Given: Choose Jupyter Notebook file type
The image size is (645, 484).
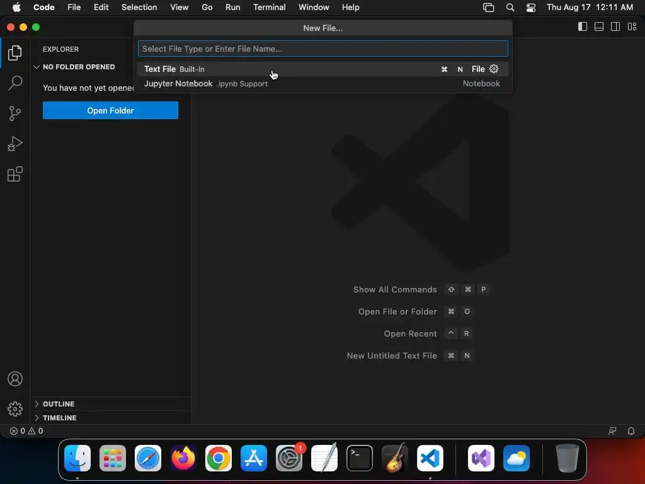Looking at the screenshot, I should 323,83.
